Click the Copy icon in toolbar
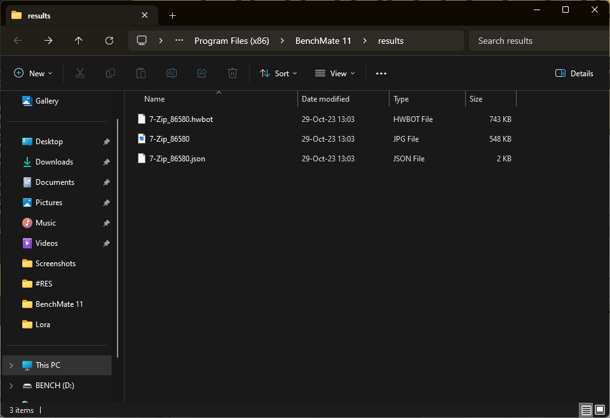This screenshot has height=418, width=610. click(111, 74)
